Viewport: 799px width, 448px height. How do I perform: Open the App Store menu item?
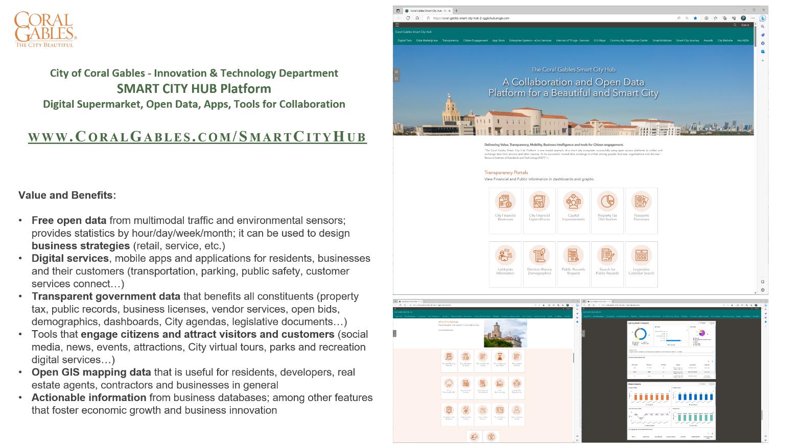499,40
